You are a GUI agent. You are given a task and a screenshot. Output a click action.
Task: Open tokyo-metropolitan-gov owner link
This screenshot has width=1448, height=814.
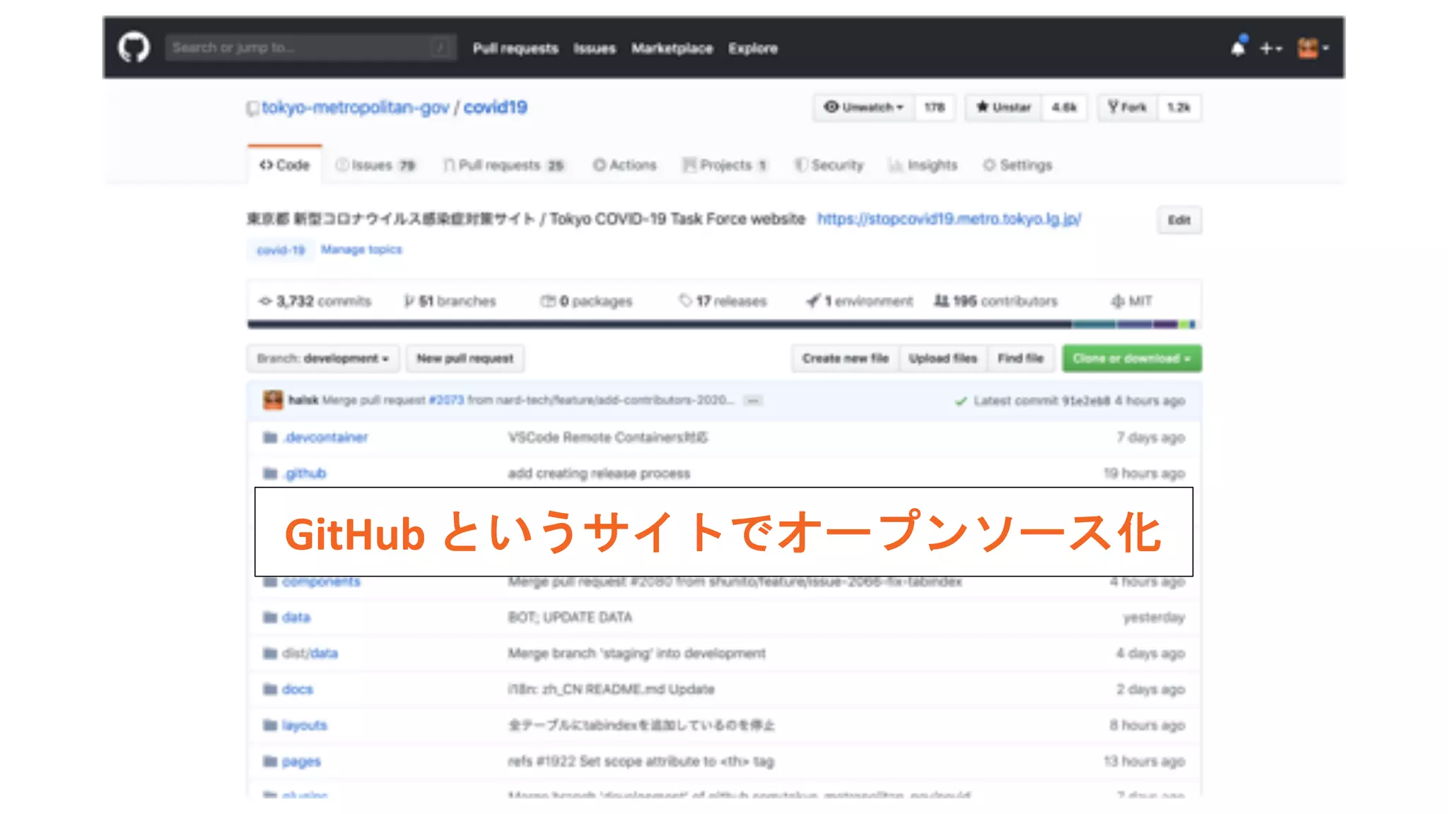click(355, 107)
